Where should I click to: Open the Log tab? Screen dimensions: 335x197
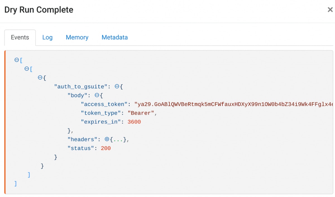[x=47, y=37]
